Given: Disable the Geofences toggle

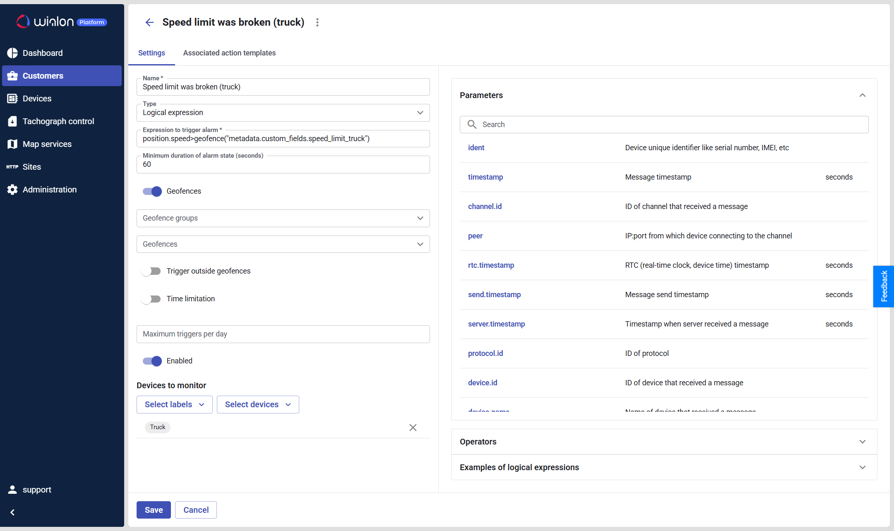Looking at the screenshot, I should pos(152,191).
